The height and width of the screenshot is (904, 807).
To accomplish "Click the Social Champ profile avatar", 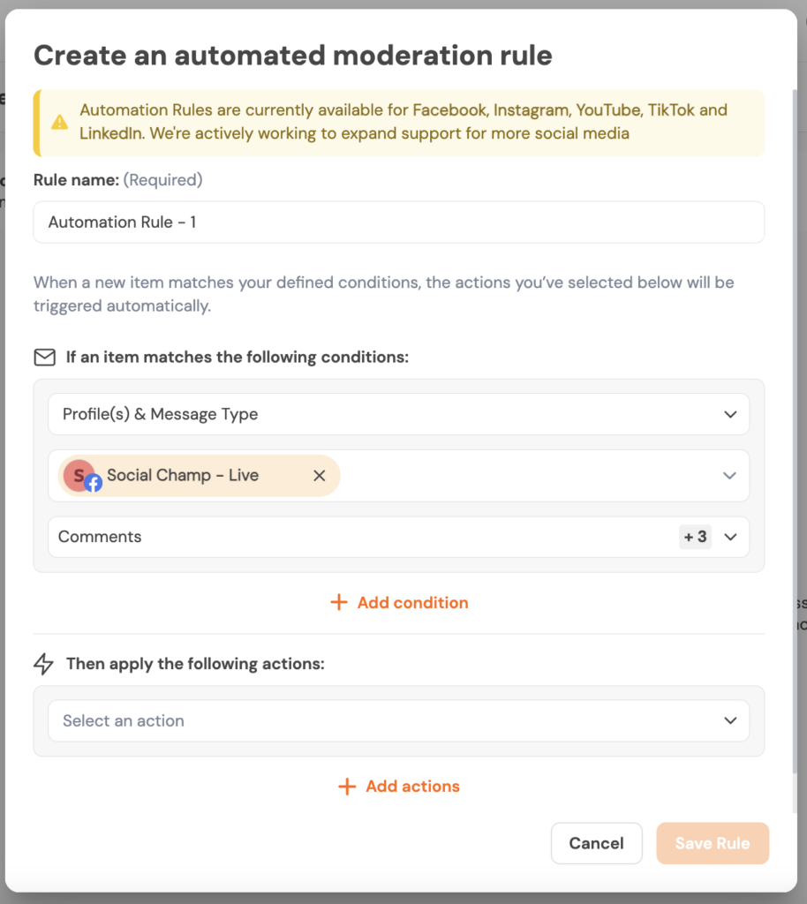I will [78, 475].
